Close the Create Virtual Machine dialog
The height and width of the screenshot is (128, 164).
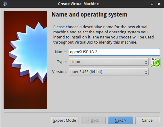pos(159,4)
